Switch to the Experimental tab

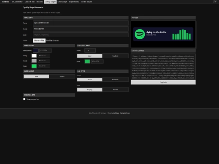[74, 2]
